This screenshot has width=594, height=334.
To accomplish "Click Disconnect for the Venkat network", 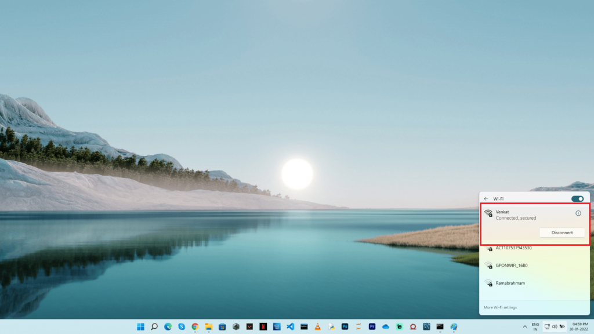I will (562, 233).
